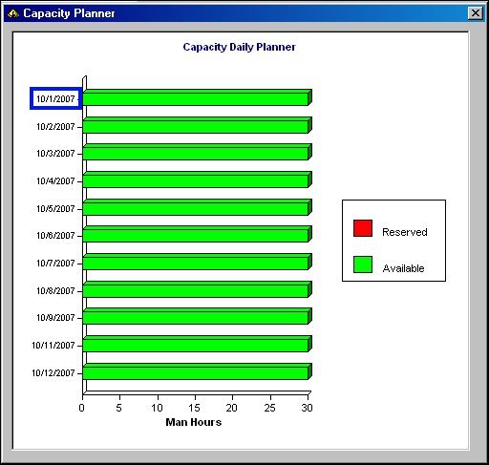
Task: Select the 10/4/2007 date label
Action: coord(55,181)
